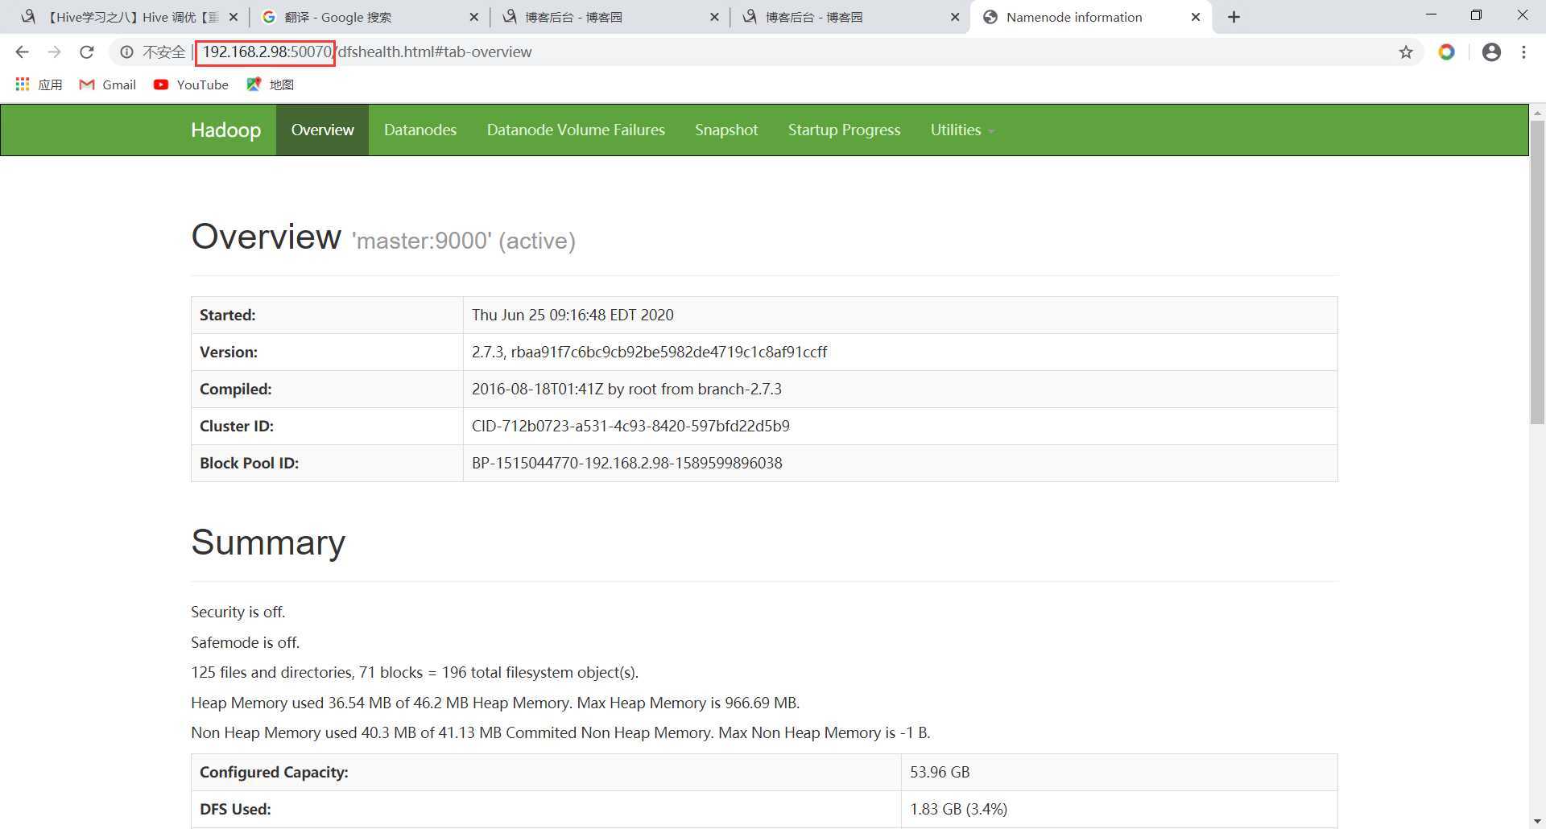Open the Datanodes page
This screenshot has width=1546, height=829.
point(420,130)
